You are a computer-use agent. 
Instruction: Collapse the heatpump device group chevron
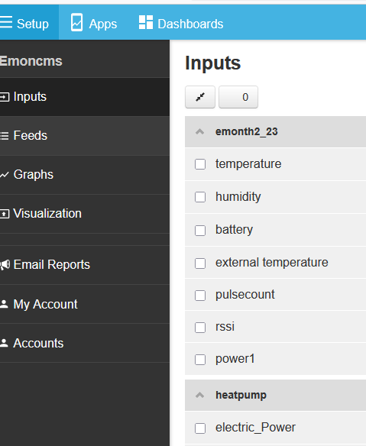click(x=199, y=395)
